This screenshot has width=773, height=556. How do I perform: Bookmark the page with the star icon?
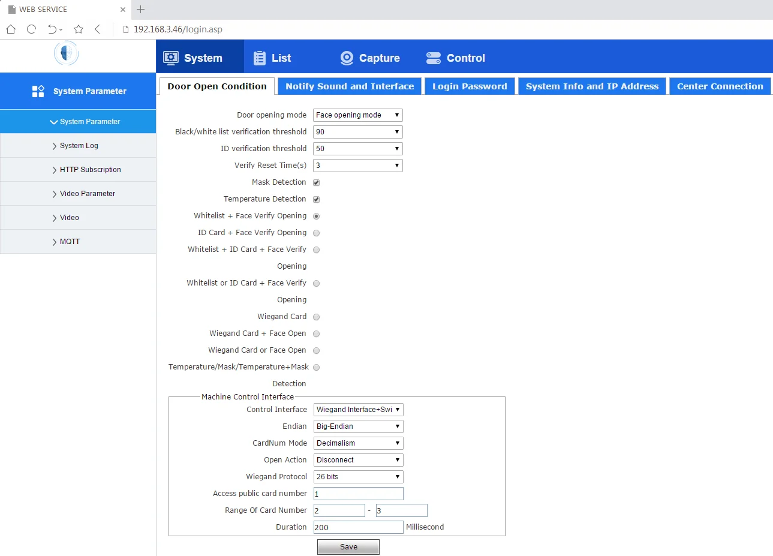[79, 29]
